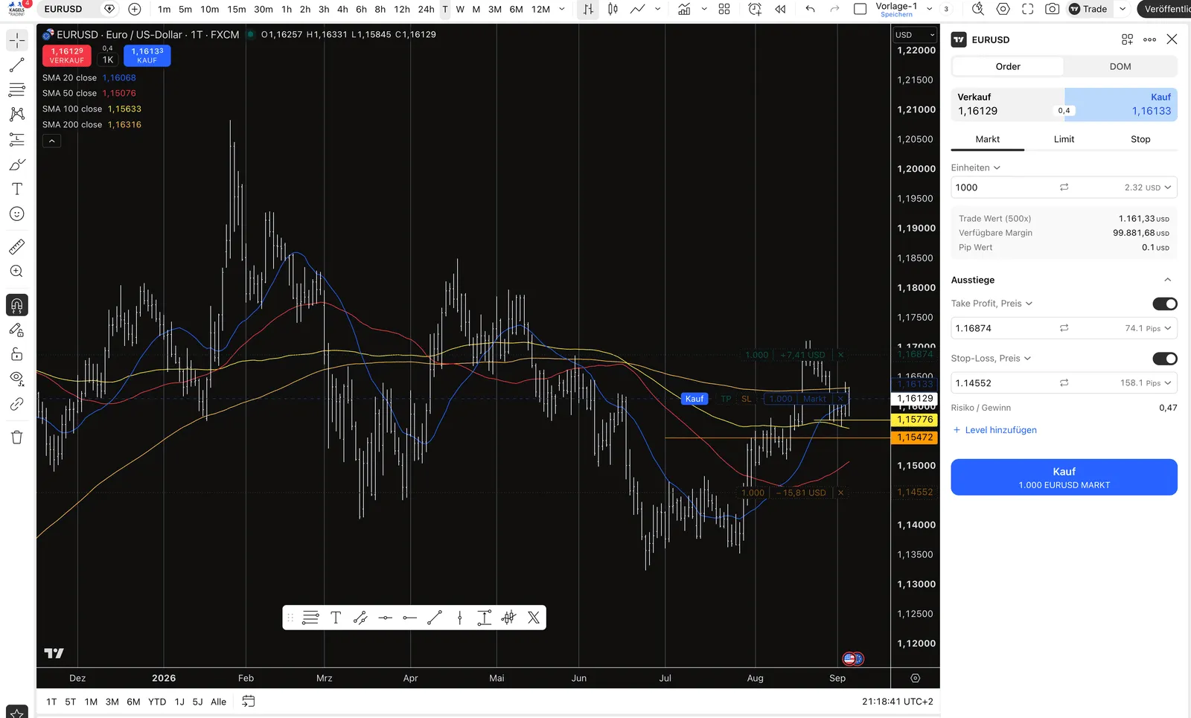Screen dimensions: 1191x718
Task: Click blue Kauf 1,16133 button on chart
Action: [x=147, y=56]
